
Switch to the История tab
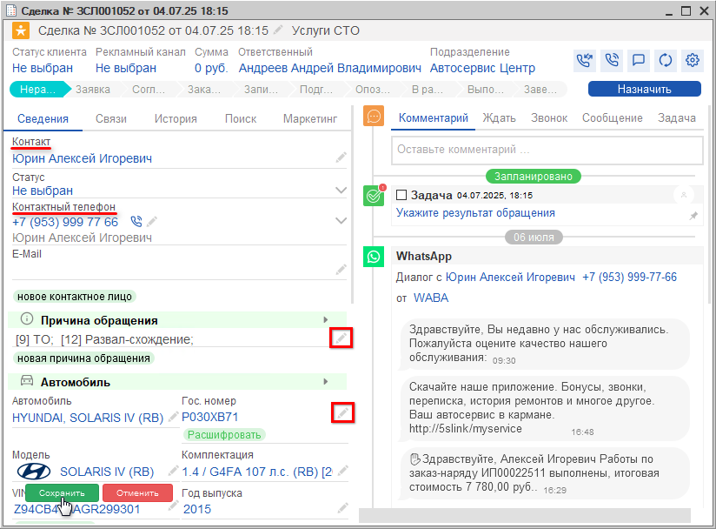(175, 119)
